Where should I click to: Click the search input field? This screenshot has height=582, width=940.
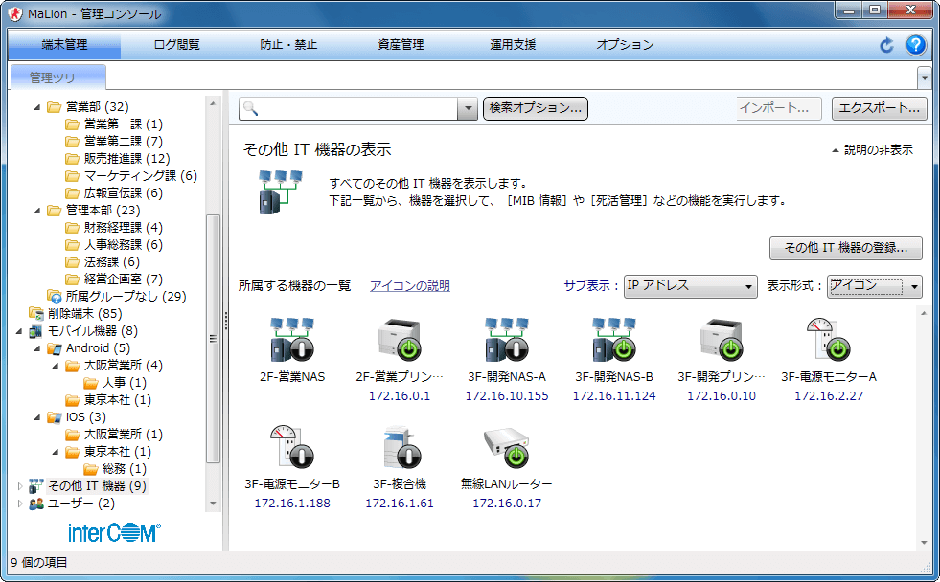pyautogui.click(x=359, y=109)
